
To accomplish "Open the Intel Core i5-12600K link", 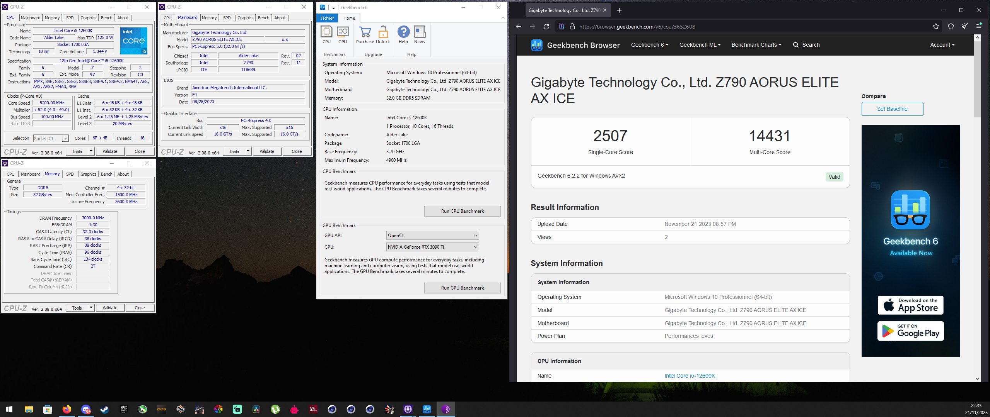I will (690, 376).
